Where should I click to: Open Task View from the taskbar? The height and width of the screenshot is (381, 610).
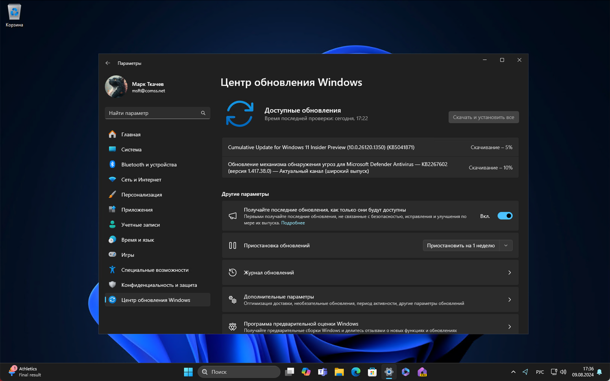coord(290,372)
